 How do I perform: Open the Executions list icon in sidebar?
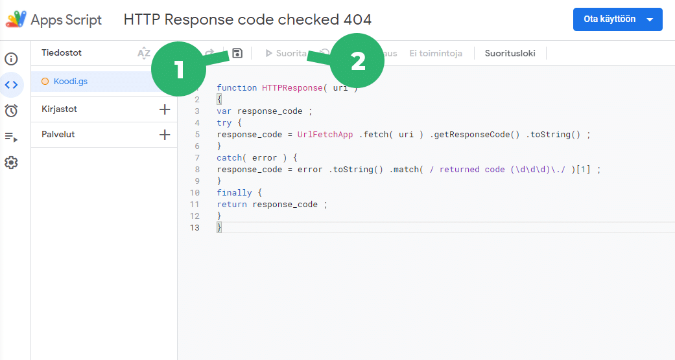pos(11,137)
